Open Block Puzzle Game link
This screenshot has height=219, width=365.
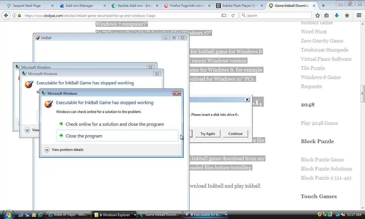[322, 160]
